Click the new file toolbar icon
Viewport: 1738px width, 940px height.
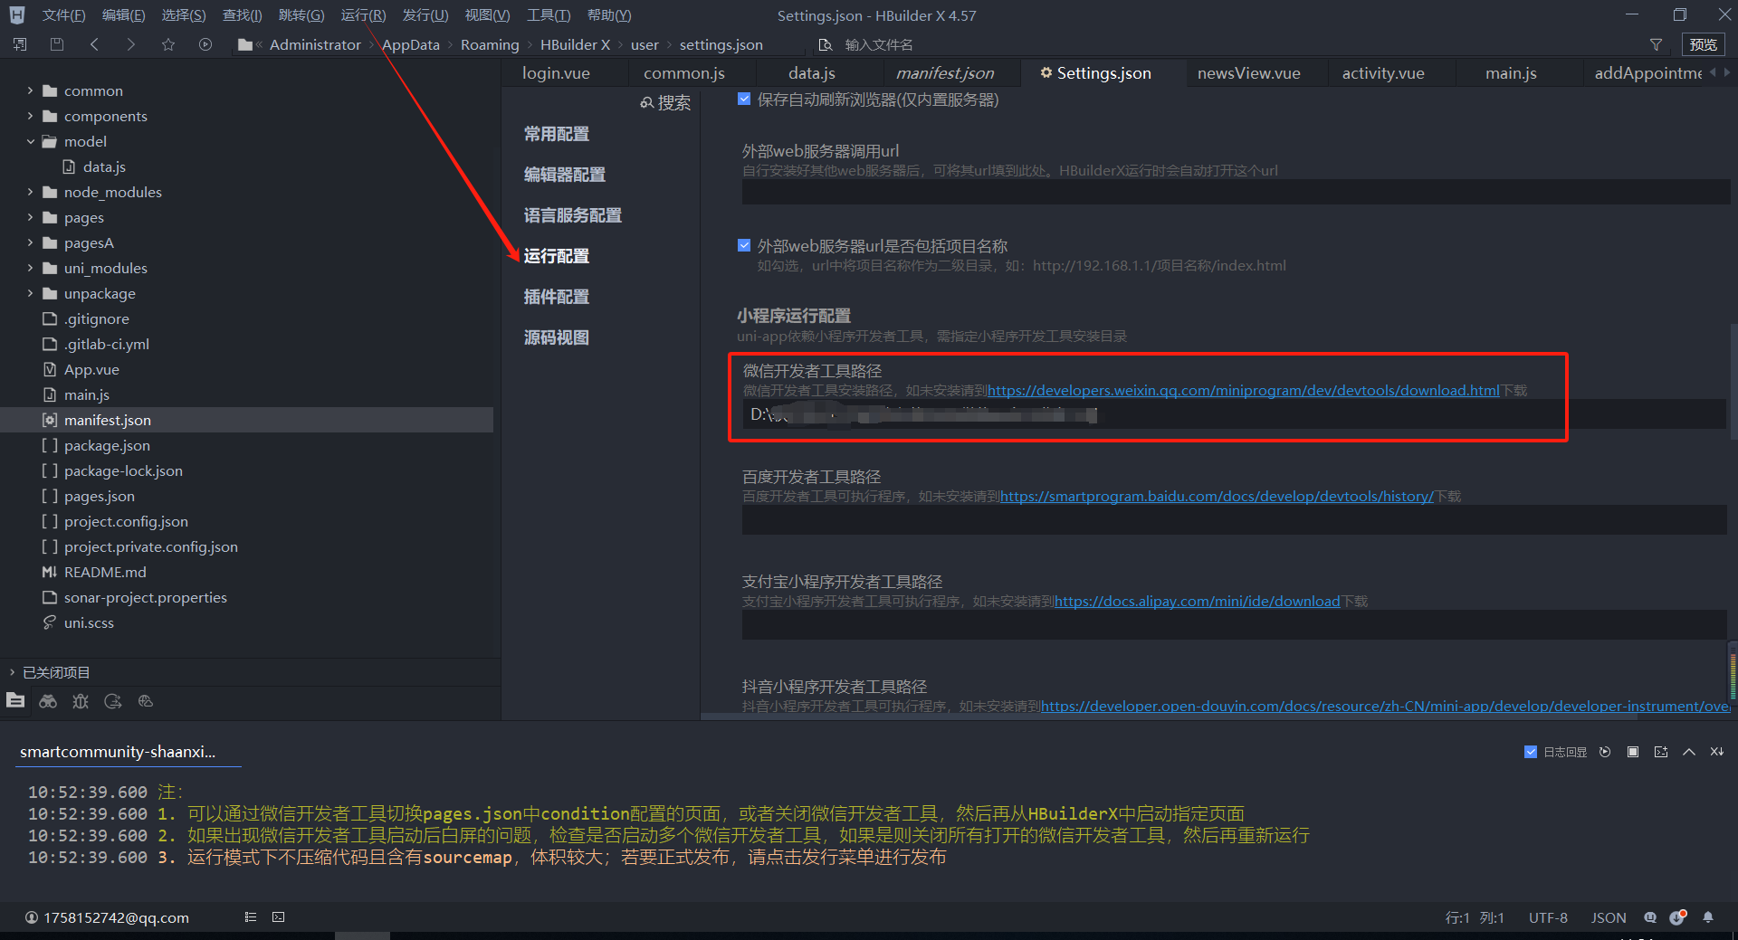(x=20, y=44)
